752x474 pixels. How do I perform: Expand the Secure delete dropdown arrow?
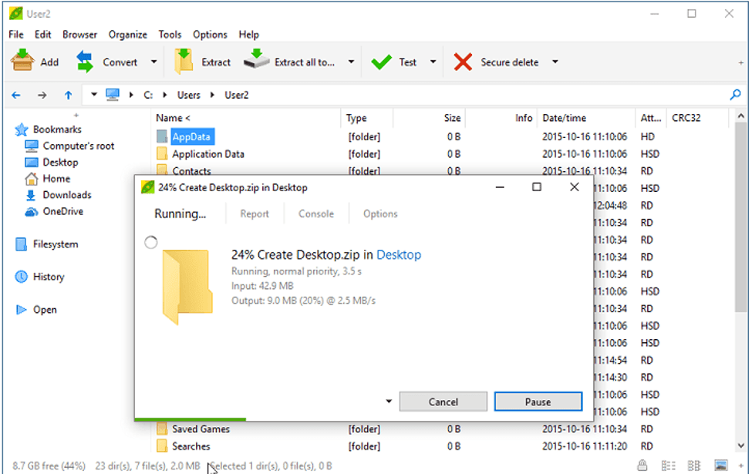(x=555, y=62)
